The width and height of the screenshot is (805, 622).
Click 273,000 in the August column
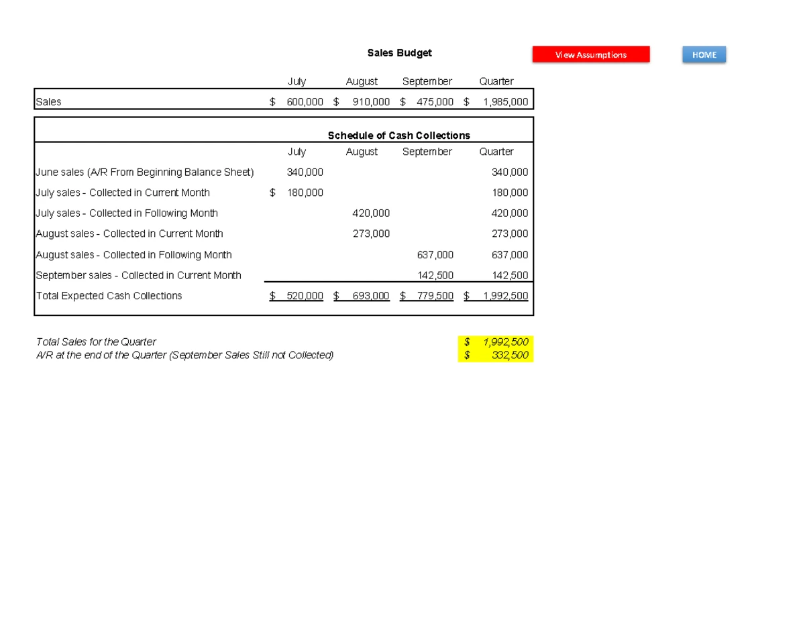point(371,234)
